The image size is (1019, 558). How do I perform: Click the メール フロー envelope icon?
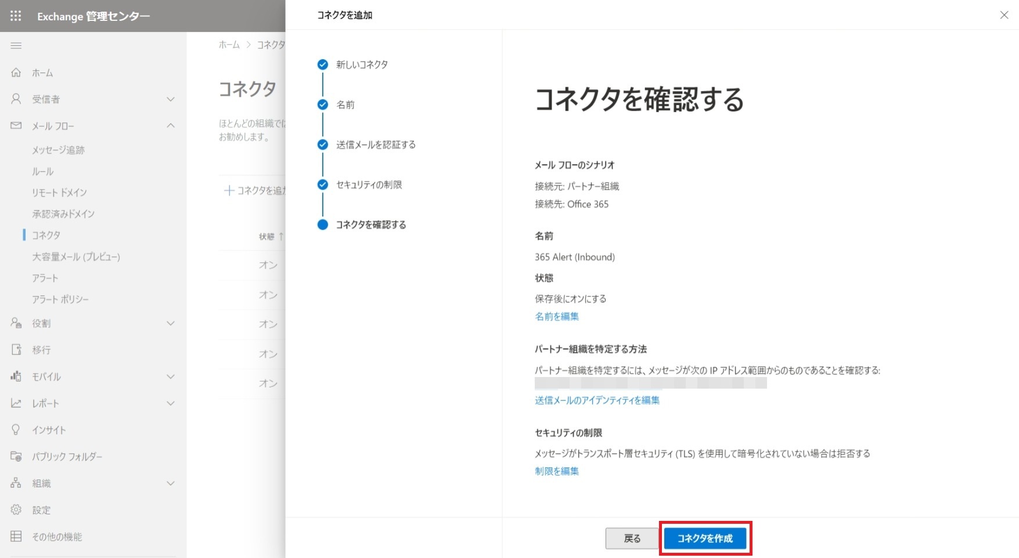[x=16, y=126]
